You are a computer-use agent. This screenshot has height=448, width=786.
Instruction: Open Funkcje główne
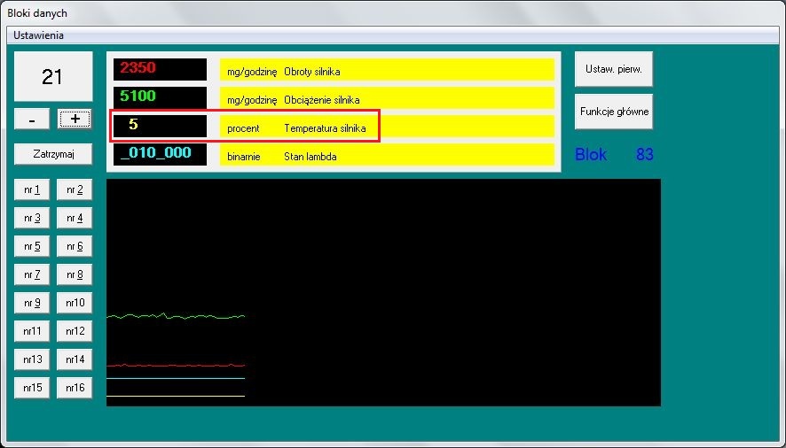pos(614,112)
